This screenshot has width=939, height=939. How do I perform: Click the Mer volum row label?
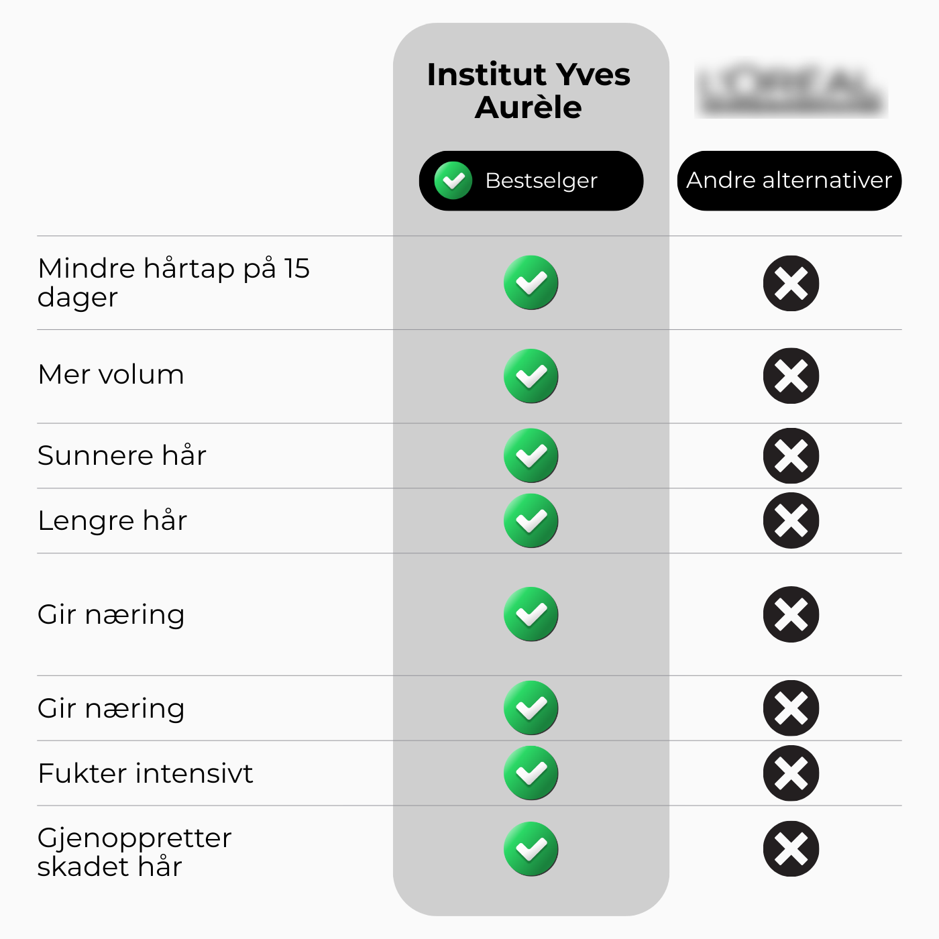pyautogui.click(x=111, y=374)
